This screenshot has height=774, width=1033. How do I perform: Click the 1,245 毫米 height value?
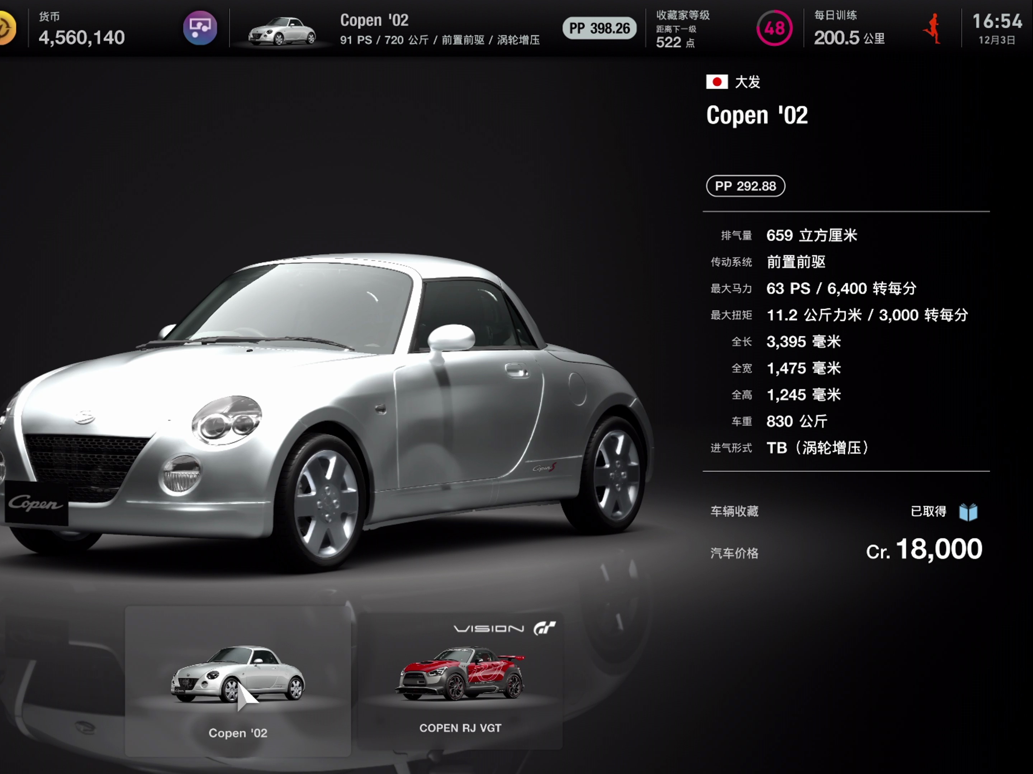click(803, 395)
